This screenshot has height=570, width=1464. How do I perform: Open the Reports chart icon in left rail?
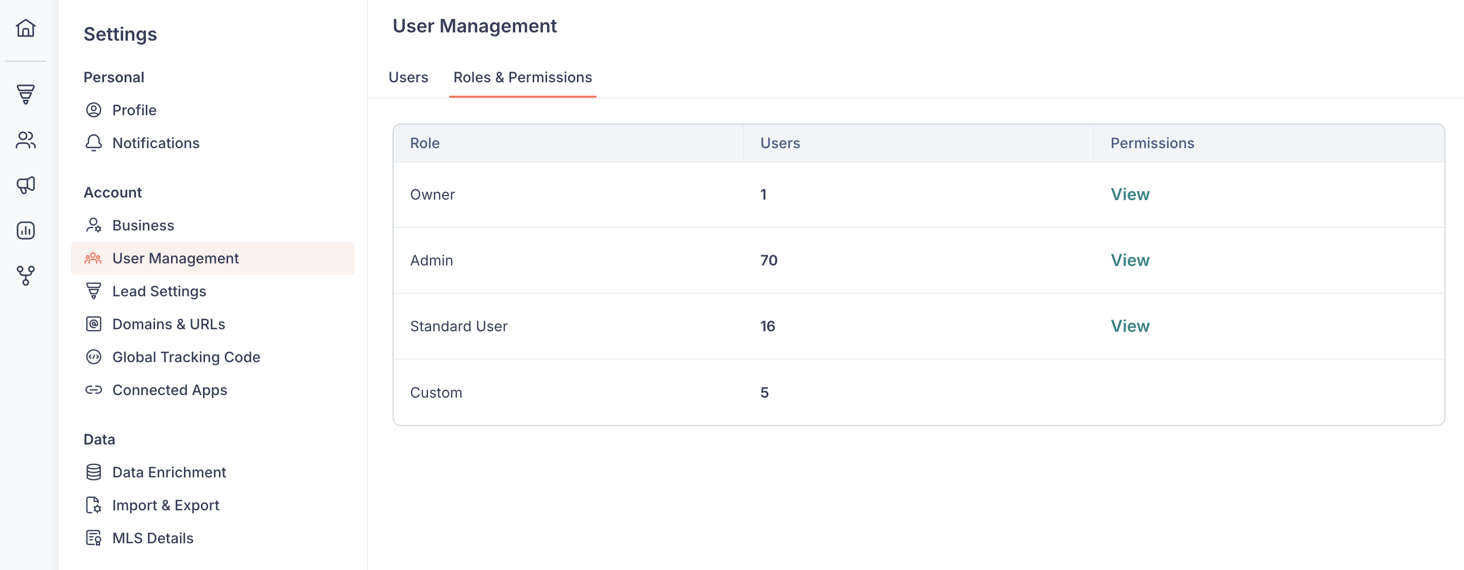pos(26,230)
